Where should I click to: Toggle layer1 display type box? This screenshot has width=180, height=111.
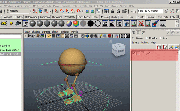(x=138, y=53)
